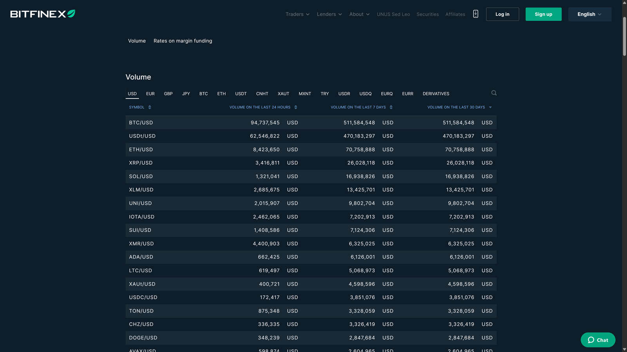627x352 pixels.
Task: Click the Log in button
Action: click(x=502, y=14)
